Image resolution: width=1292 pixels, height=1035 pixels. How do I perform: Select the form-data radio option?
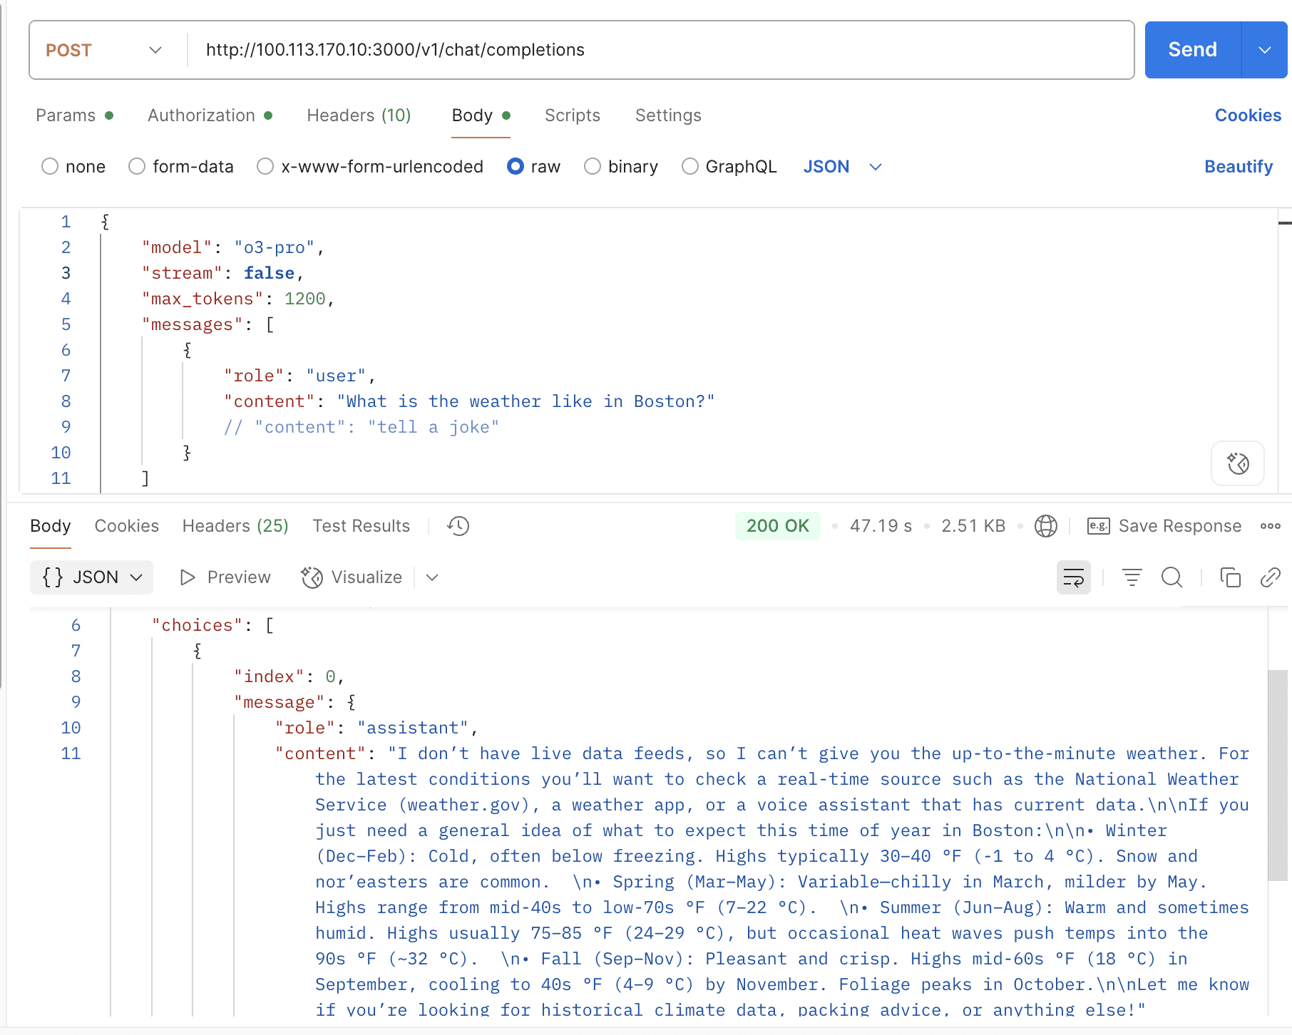[x=137, y=167]
